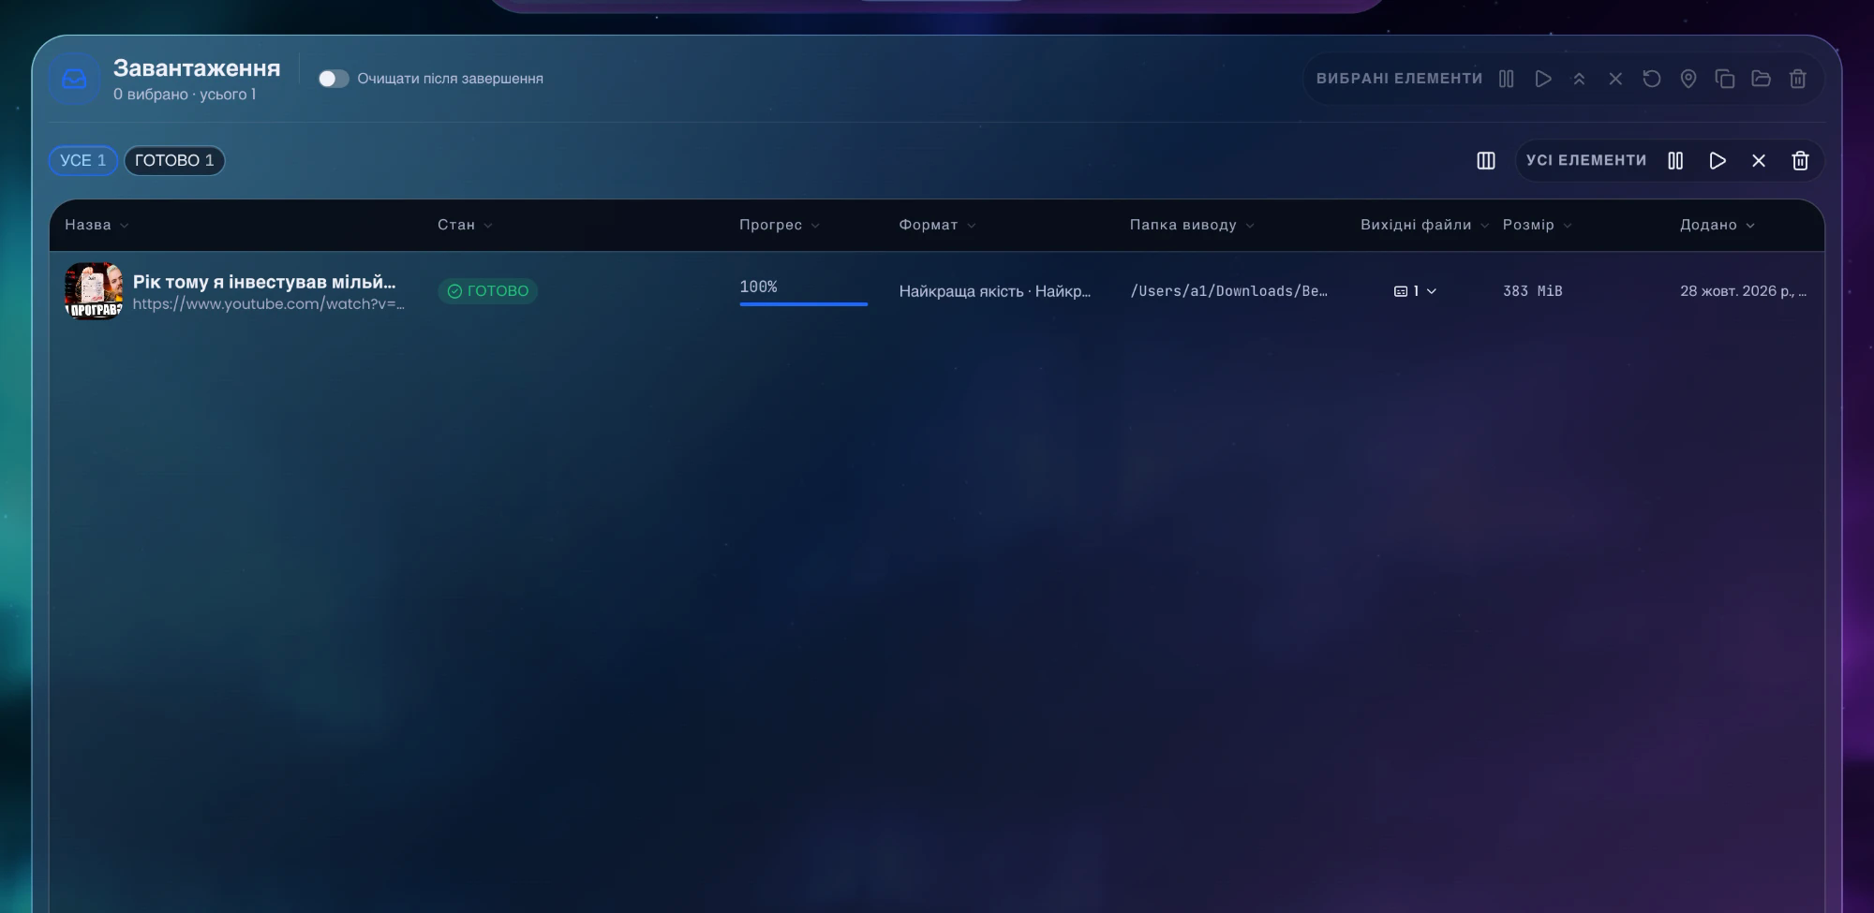Click the location pin icon for selected items
The image size is (1874, 913).
(1688, 79)
